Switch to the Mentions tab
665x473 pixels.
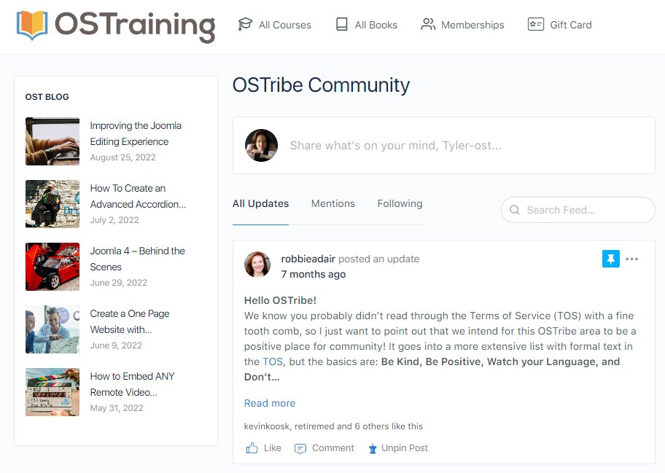(x=333, y=203)
